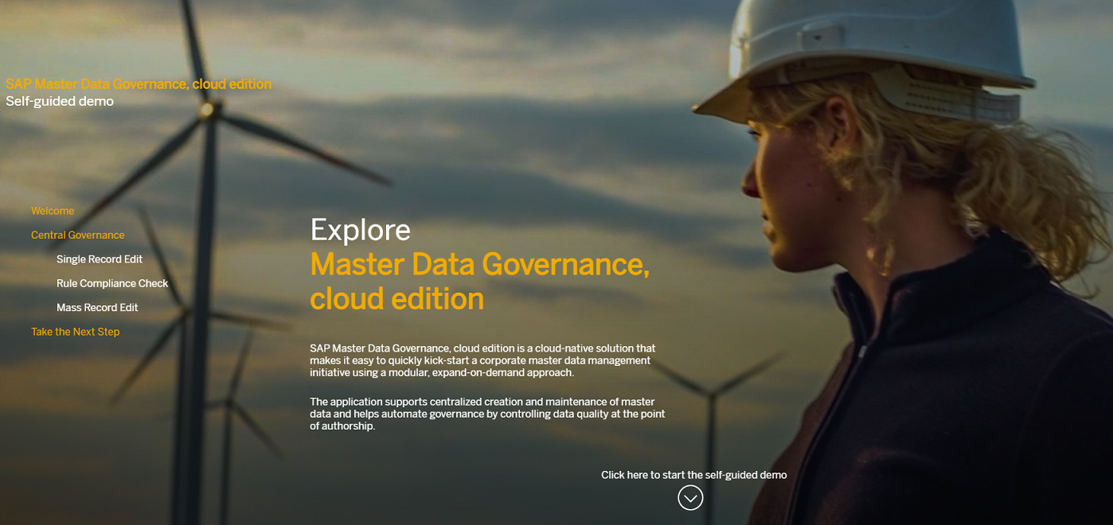Click SAP Master Data Governance, cloud edition title
The width and height of the screenshot is (1113, 525).
click(x=139, y=84)
